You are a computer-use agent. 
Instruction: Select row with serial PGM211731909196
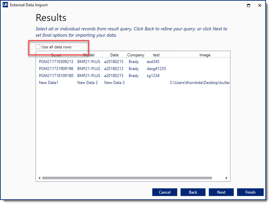56,69
